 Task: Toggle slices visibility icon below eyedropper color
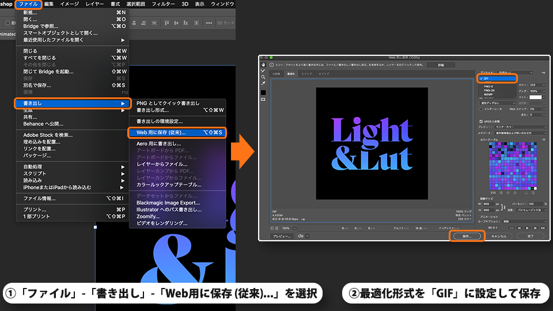[x=263, y=100]
